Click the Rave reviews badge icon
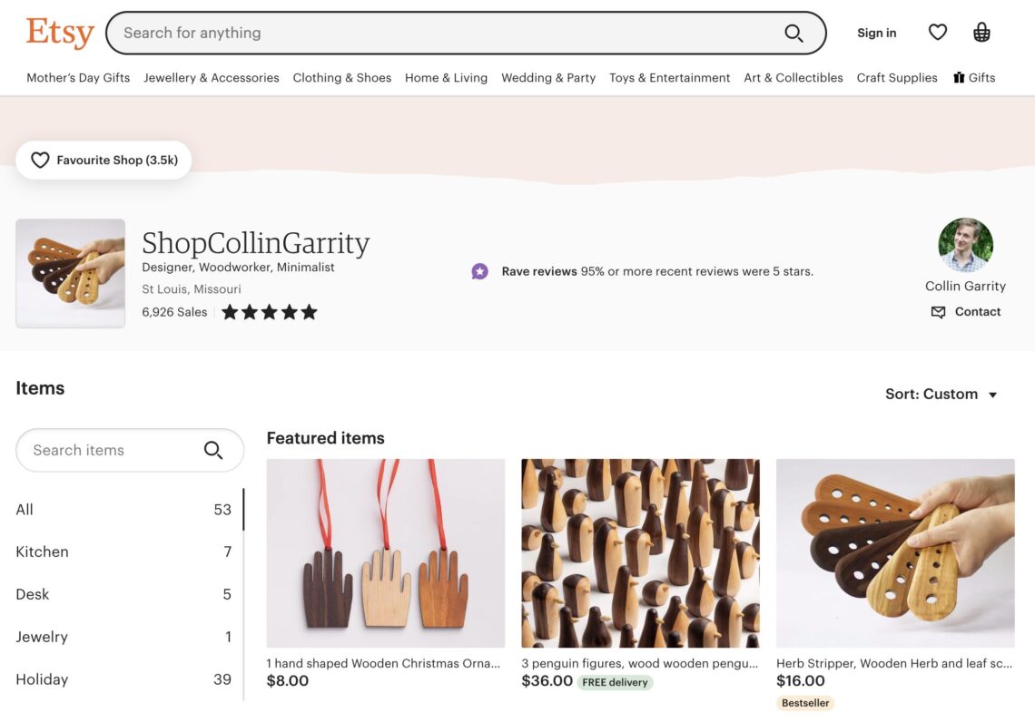This screenshot has height=722, width=1035. 479,271
